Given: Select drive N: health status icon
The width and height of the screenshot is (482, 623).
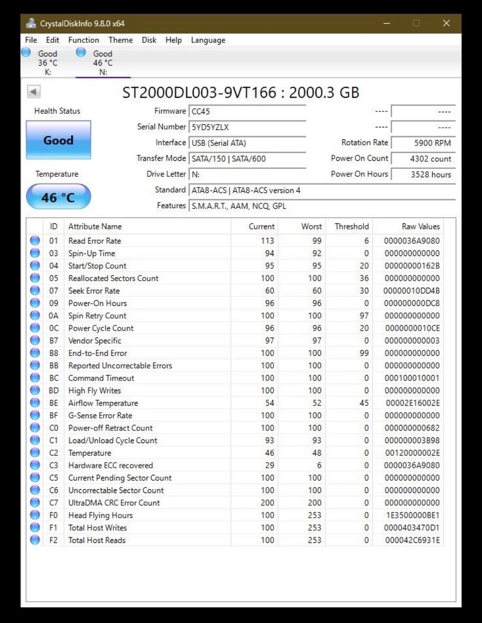Looking at the screenshot, I should [x=81, y=52].
